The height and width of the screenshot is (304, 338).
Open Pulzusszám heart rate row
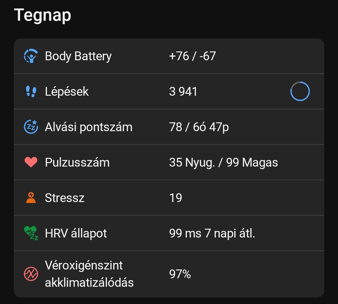pos(169,162)
